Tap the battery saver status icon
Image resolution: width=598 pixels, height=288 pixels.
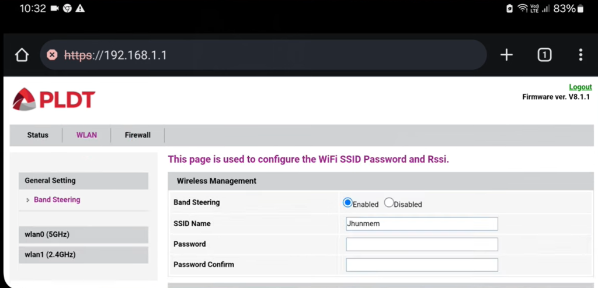coord(509,9)
